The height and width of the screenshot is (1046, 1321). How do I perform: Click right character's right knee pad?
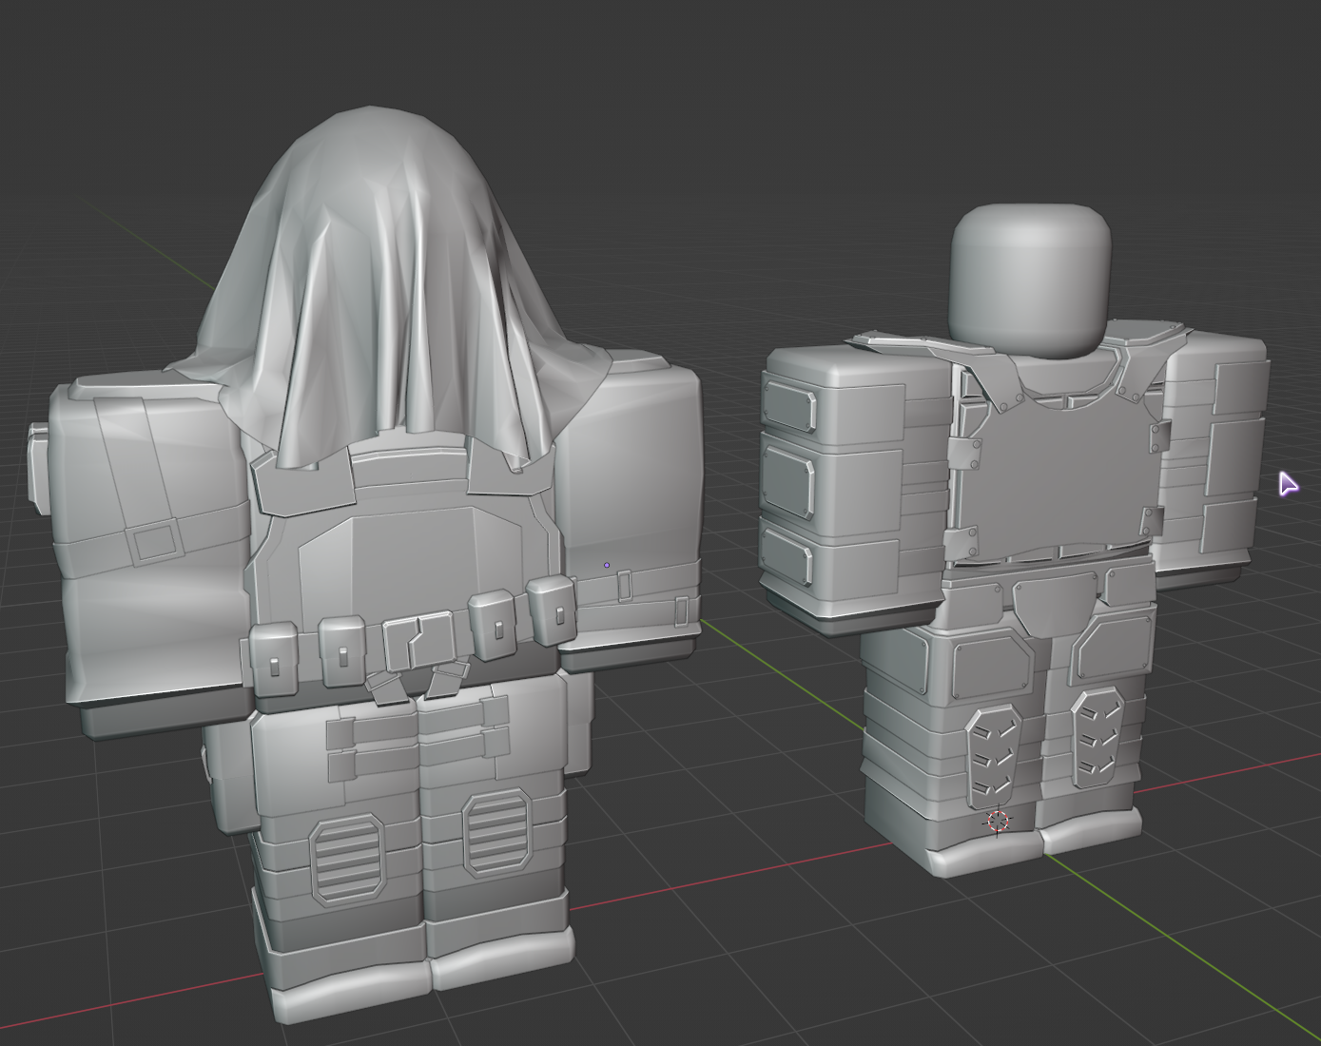[1097, 737]
